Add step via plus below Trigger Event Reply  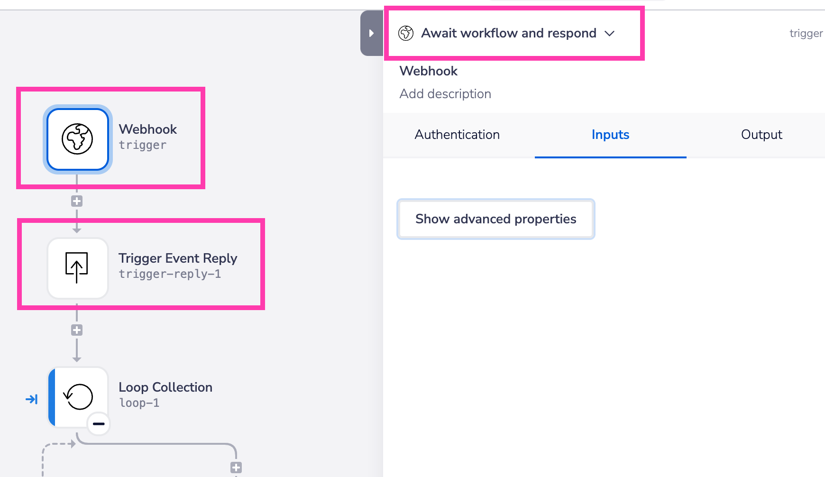[x=77, y=330]
